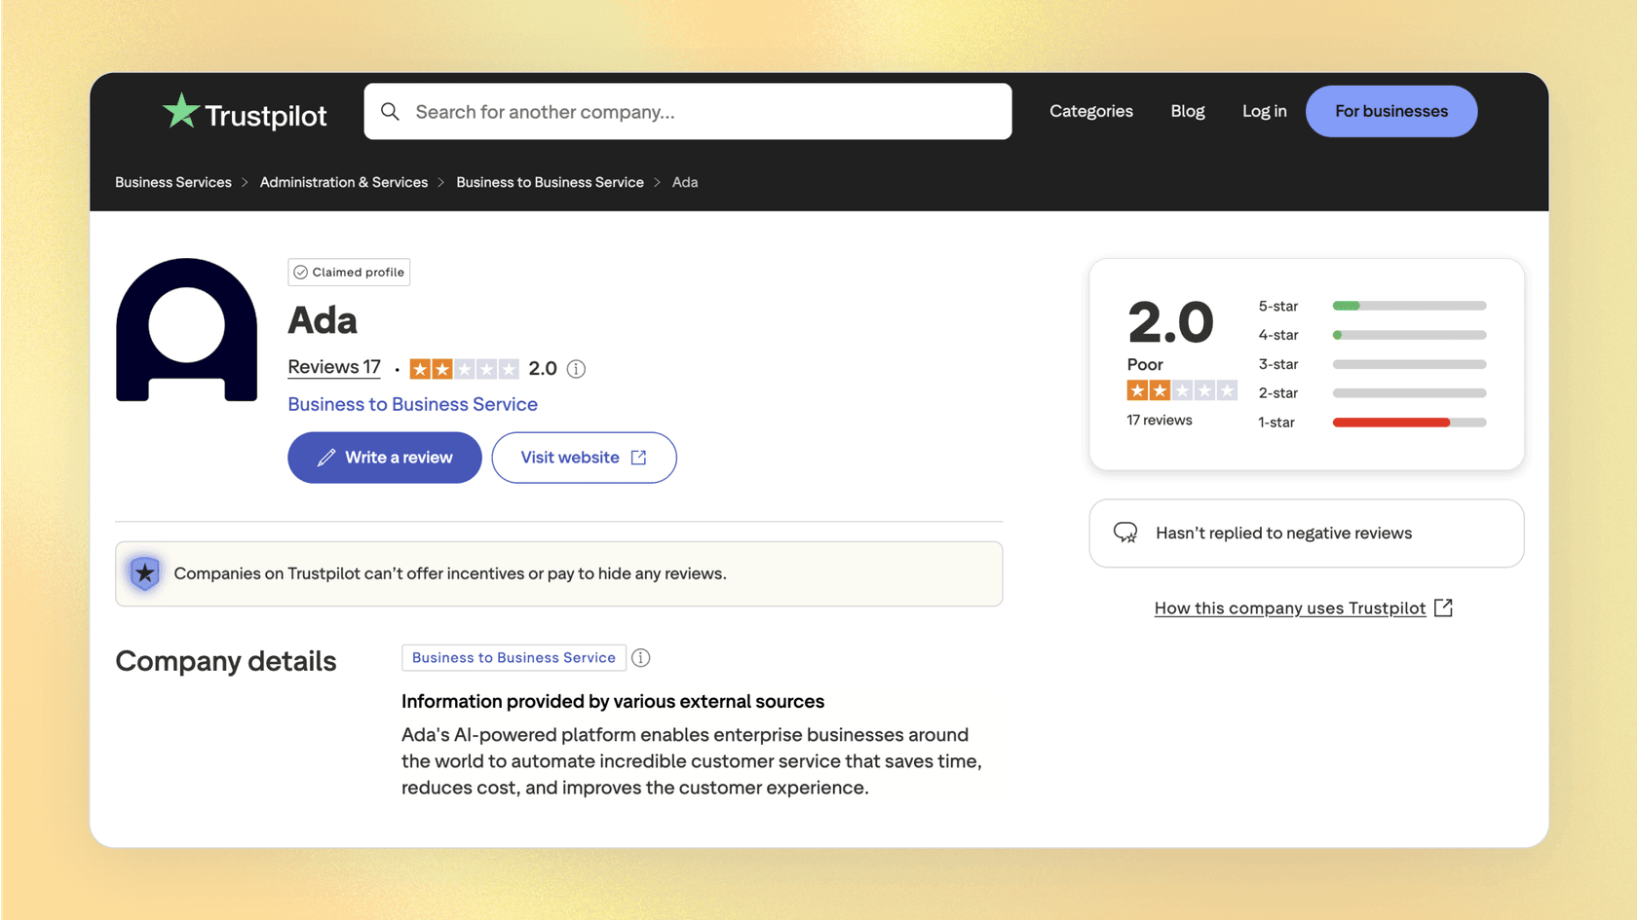Viewport: 1637px width, 920px height.
Task: Click the For businesses button
Action: 1390,111
